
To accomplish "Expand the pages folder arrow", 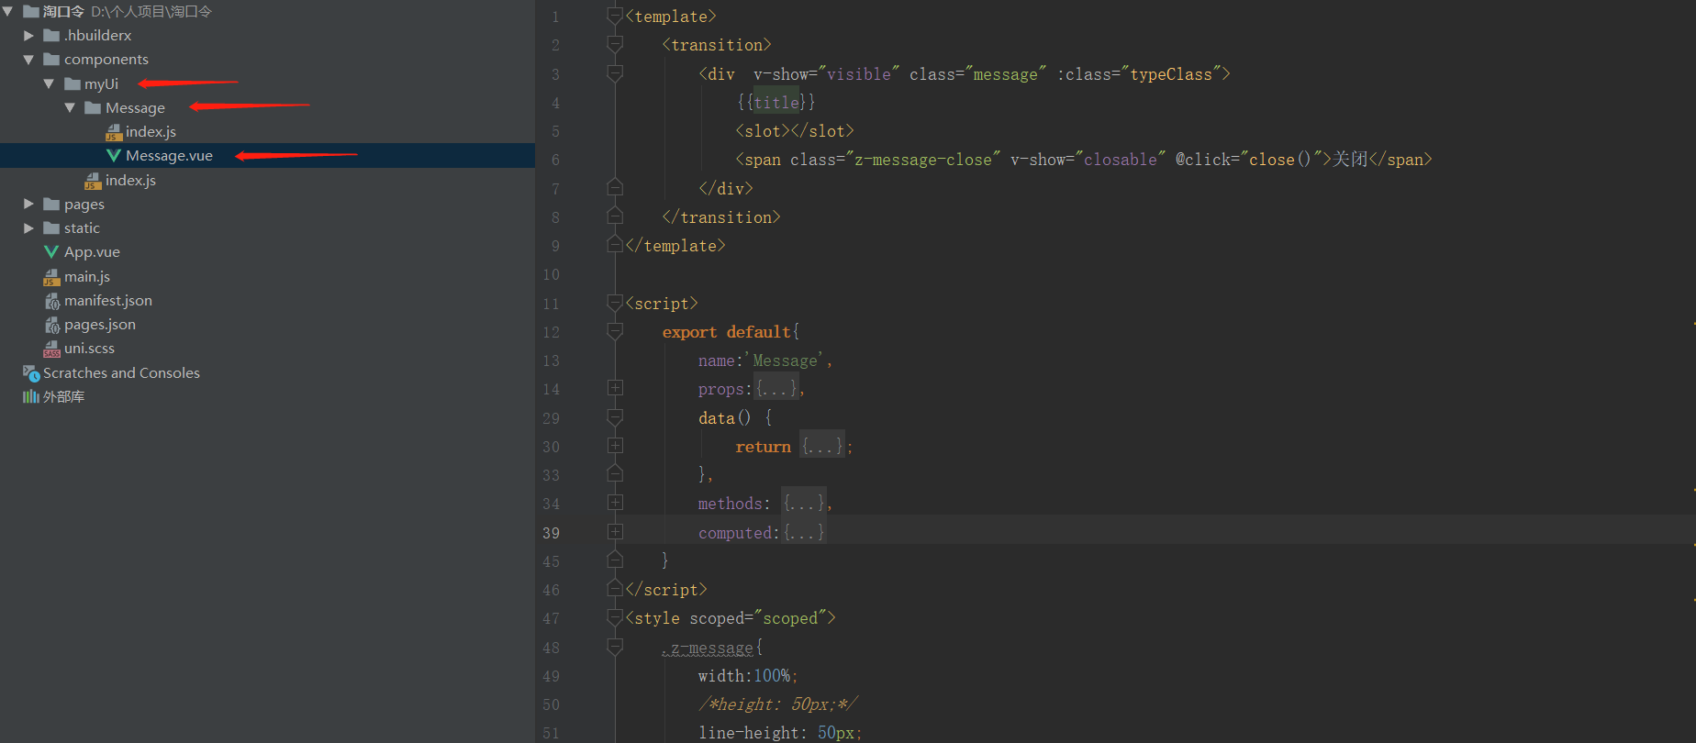I will click(28, 204).
